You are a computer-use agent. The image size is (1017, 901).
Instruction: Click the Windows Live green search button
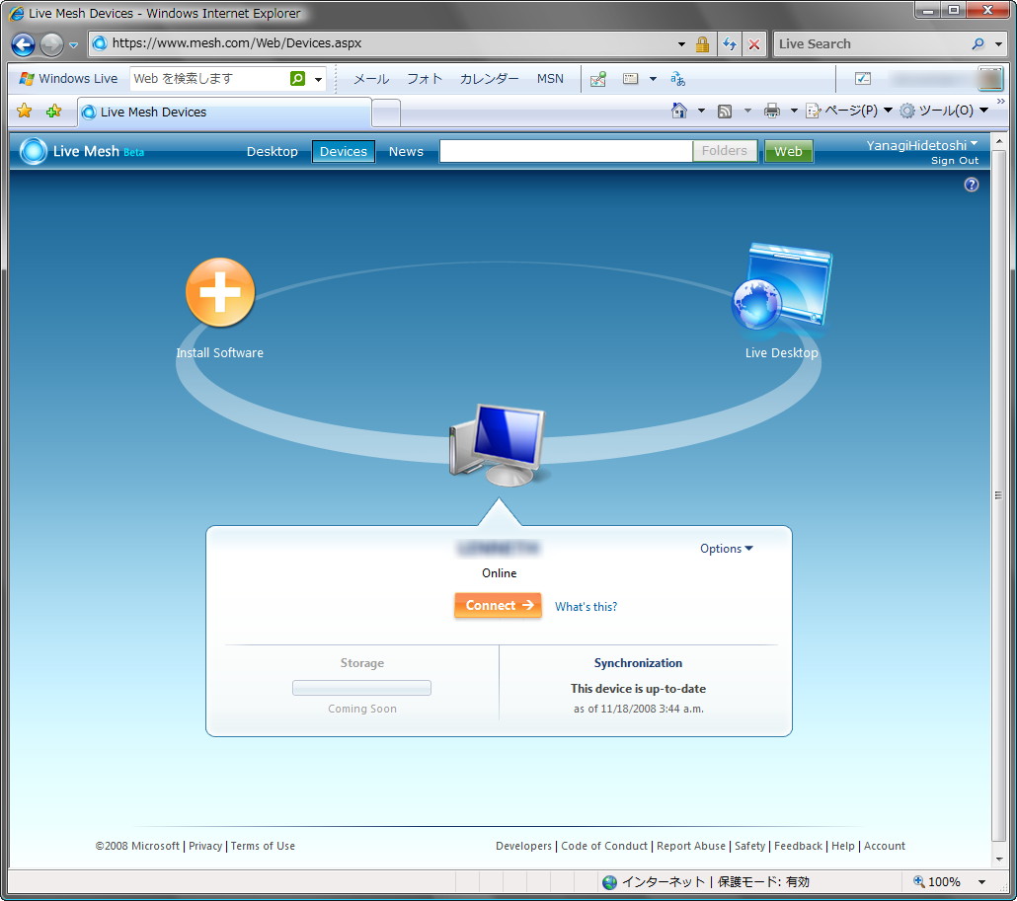pyautogui.click(x=297, y=78)
